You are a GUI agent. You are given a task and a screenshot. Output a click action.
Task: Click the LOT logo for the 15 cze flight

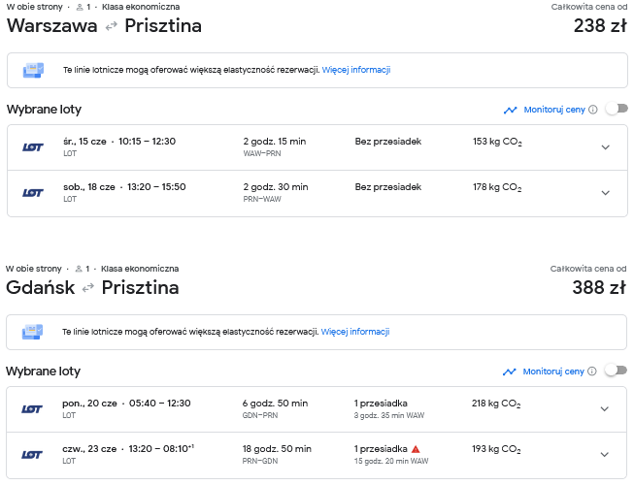tap(32, 147)
